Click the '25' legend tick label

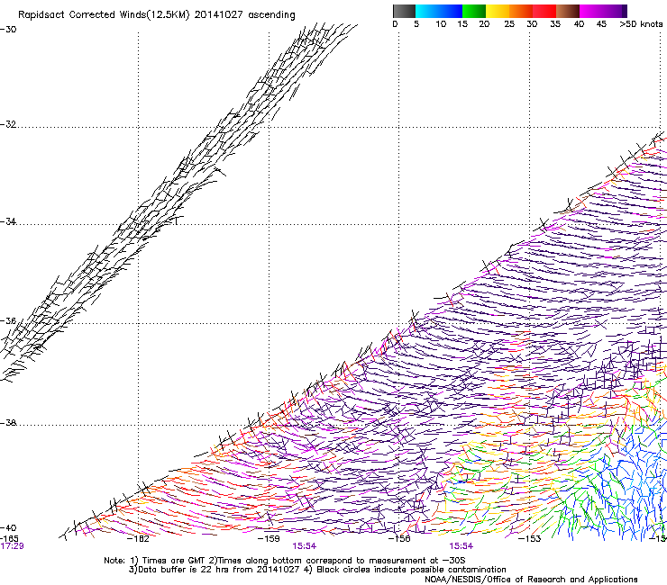coord(509,24)
